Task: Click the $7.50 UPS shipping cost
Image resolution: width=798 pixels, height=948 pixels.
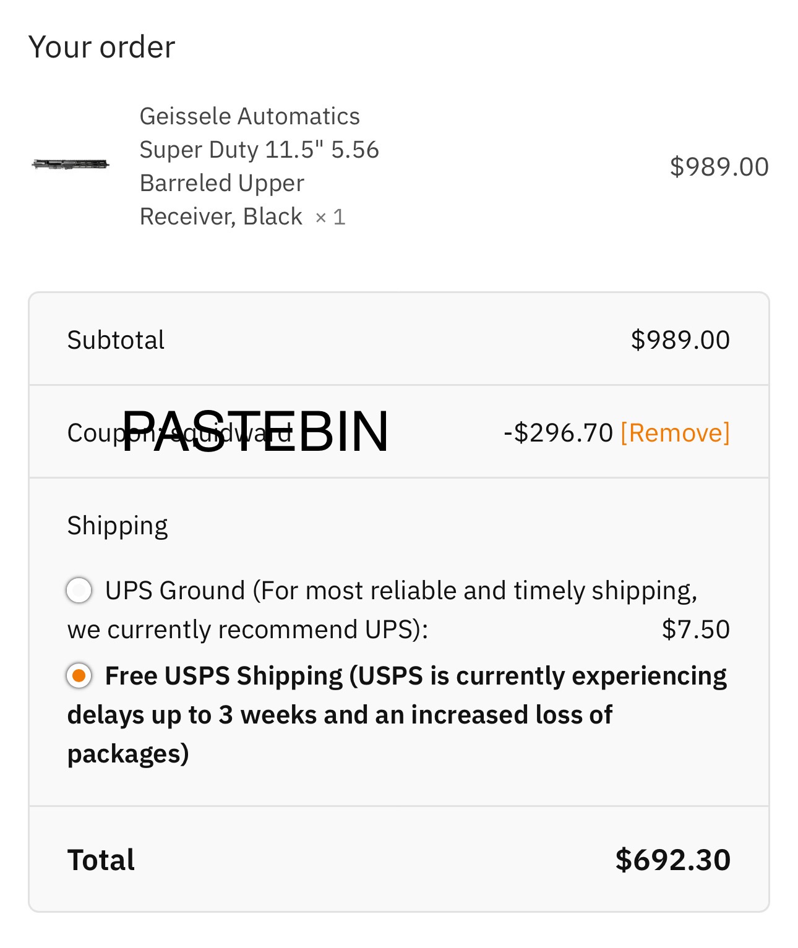Action: coord(696,630)
